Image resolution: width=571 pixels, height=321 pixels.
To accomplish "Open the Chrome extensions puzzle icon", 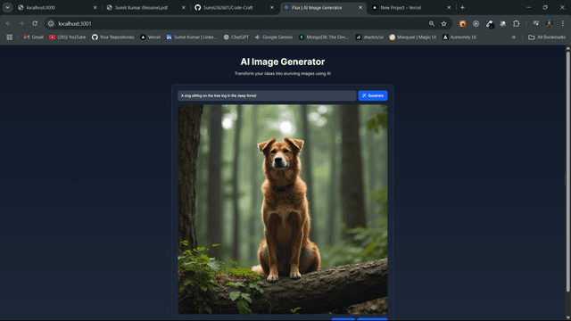I will tap(516, 24).
